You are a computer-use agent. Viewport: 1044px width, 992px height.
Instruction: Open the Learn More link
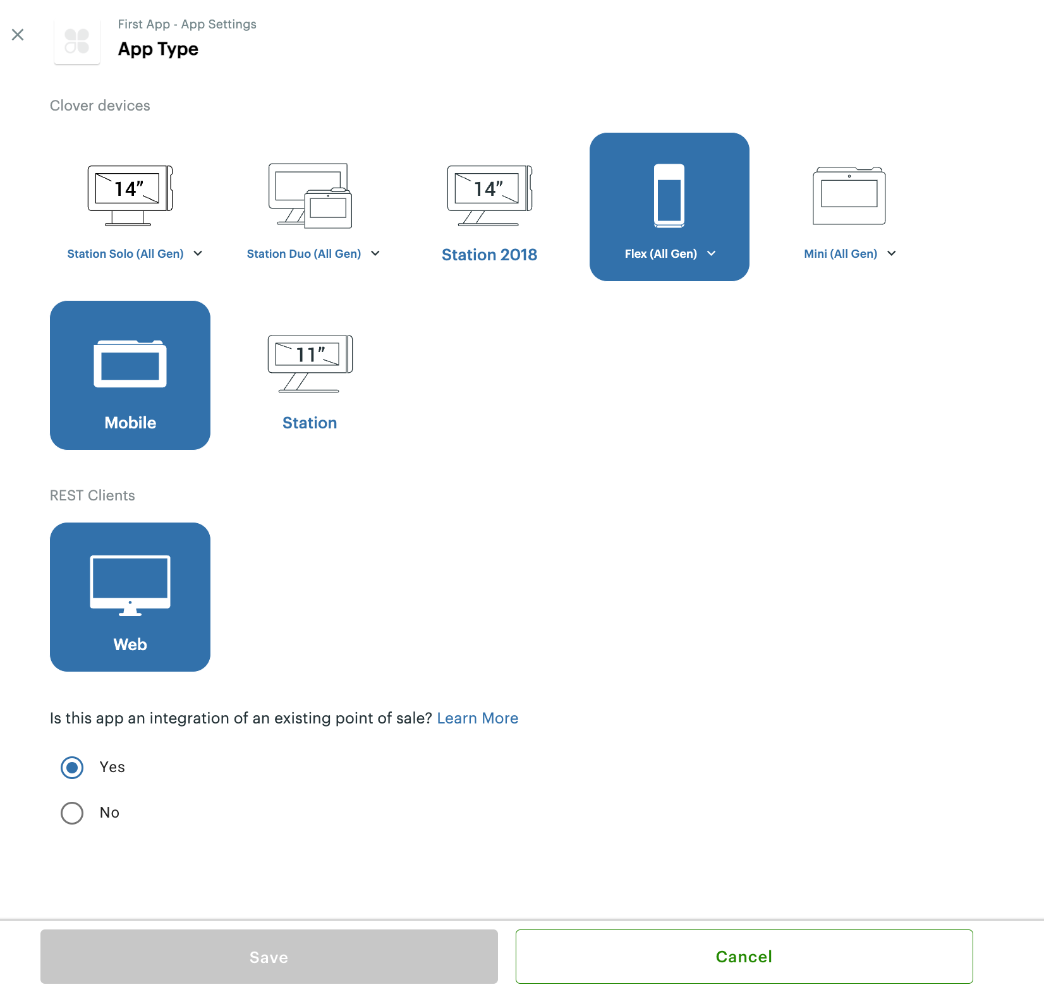point(478,718)
